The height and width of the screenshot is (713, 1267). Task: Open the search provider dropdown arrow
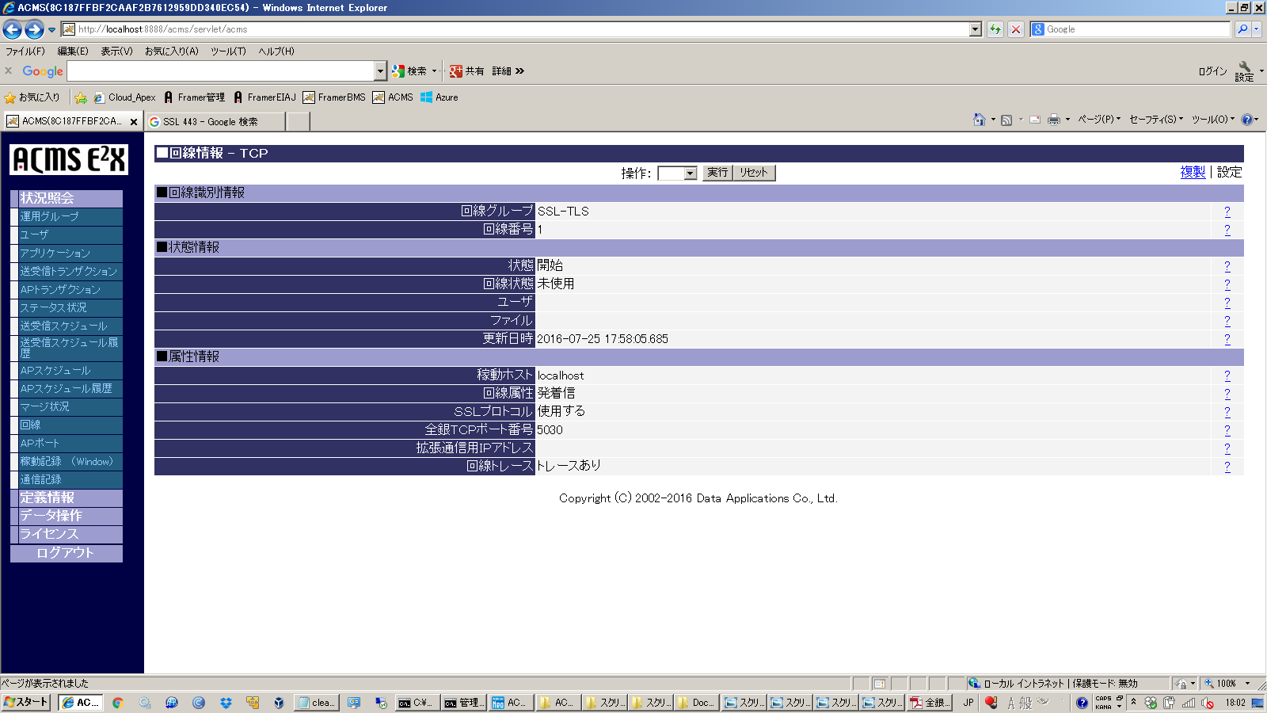(x=1257, y=29)
